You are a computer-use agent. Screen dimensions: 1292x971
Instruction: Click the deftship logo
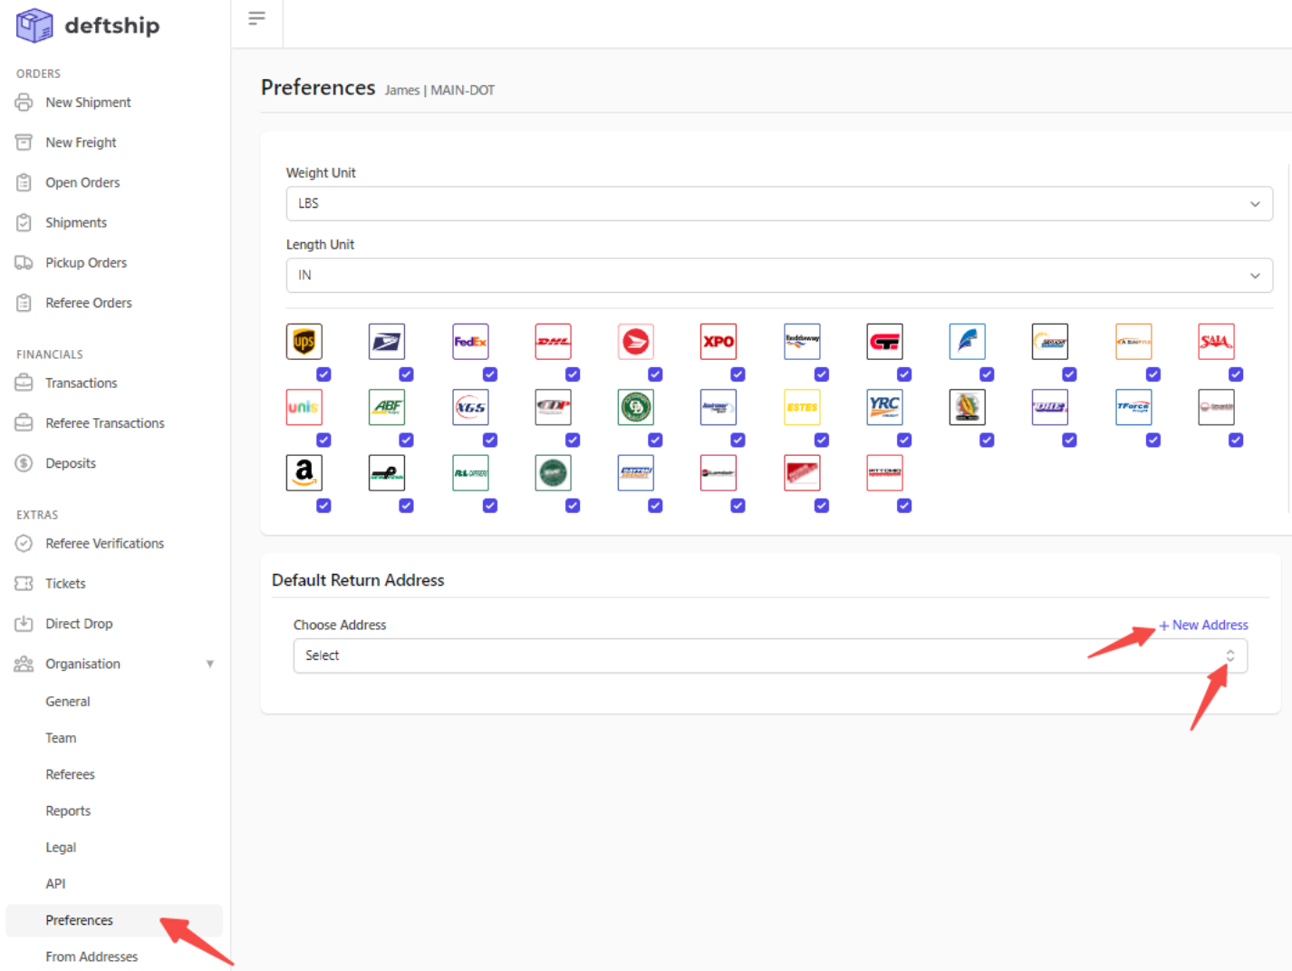[88, 25]
